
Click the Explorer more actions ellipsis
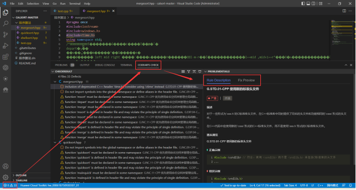(45, 11)
